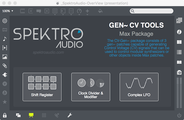This screenshot has height=120, width=184.
Task: Open the reference sidebar split-book icon
Action: coord(179,42)
